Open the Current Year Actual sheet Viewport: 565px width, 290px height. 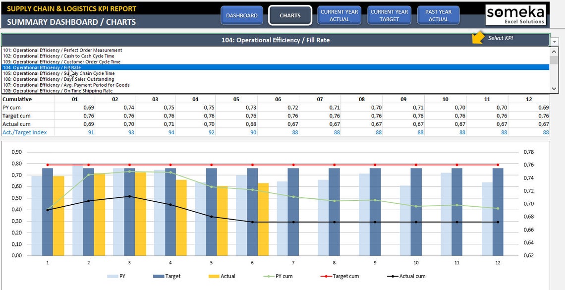click(339, 15)
